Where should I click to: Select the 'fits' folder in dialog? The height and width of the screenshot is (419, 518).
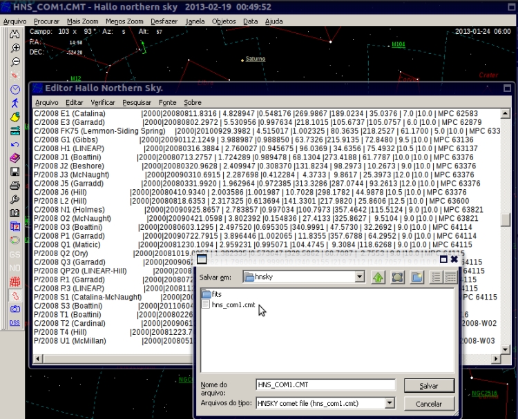(211, 294)
